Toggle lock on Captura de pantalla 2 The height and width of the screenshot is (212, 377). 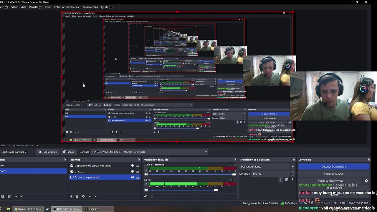click(138, 177)
